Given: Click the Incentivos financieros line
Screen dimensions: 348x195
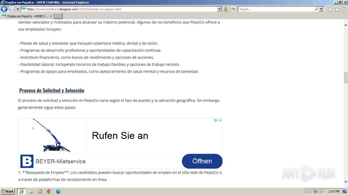Looking at the screenshot, I should click(86, 57).
